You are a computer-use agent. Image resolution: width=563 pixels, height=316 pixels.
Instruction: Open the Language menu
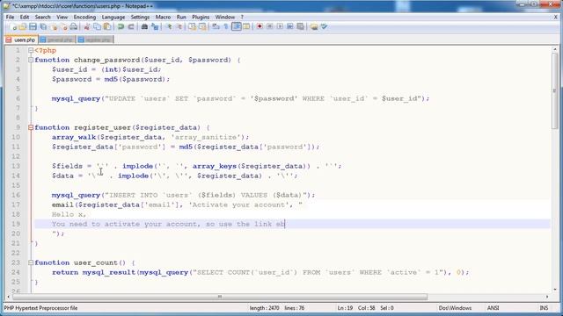(x=113, y=17)
